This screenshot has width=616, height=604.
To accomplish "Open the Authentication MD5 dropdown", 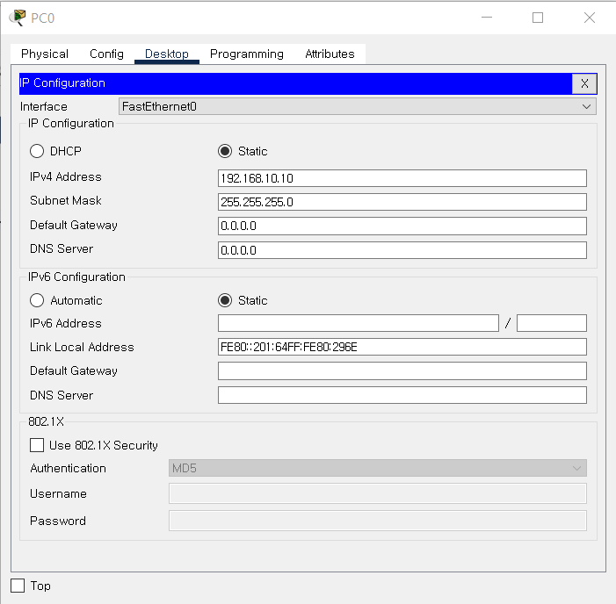I will coord(378,468).
